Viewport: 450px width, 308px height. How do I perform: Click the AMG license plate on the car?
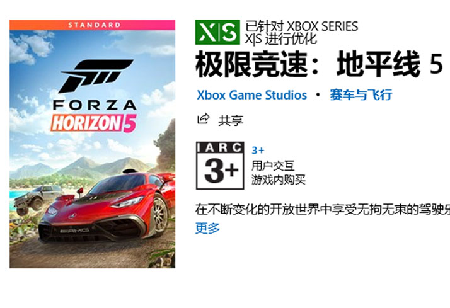click(x=74, y=231)
